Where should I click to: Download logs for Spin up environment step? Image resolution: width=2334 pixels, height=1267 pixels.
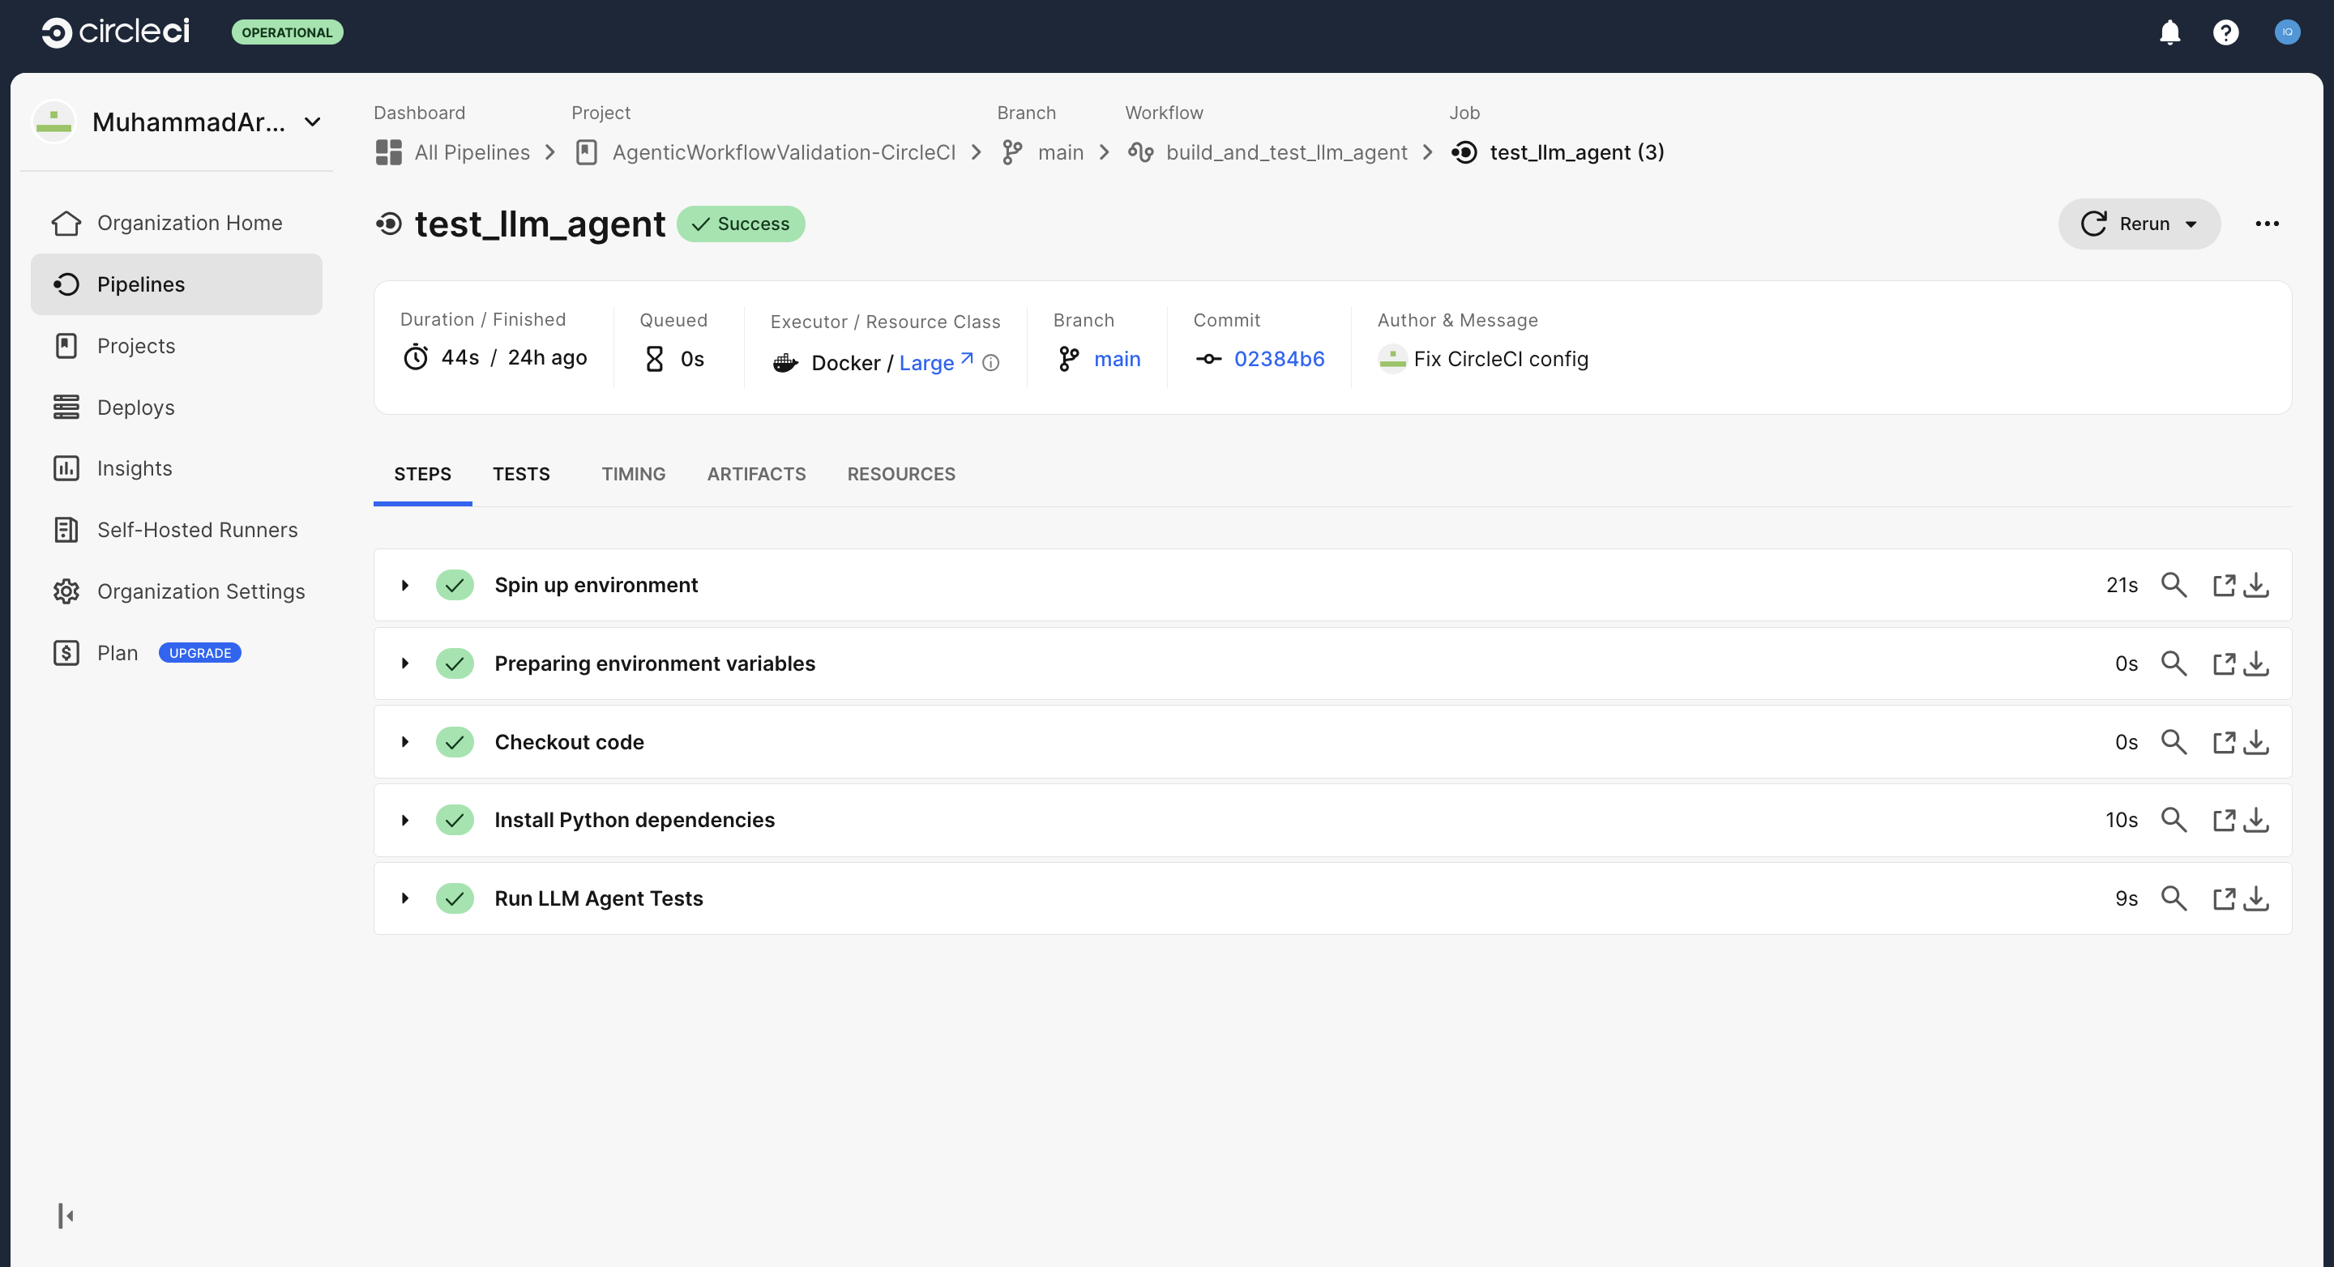pyautogui.click(x=2257, y=585)
